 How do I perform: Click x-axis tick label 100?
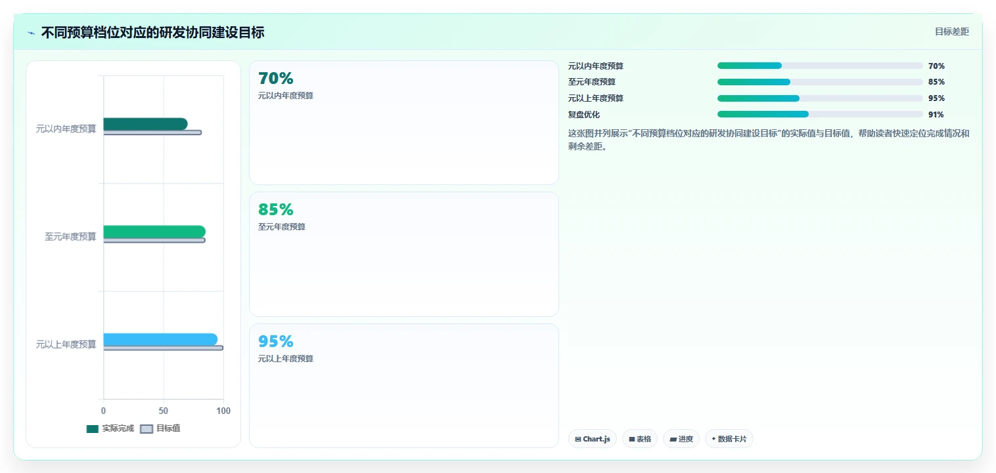[x=223, y=411]
